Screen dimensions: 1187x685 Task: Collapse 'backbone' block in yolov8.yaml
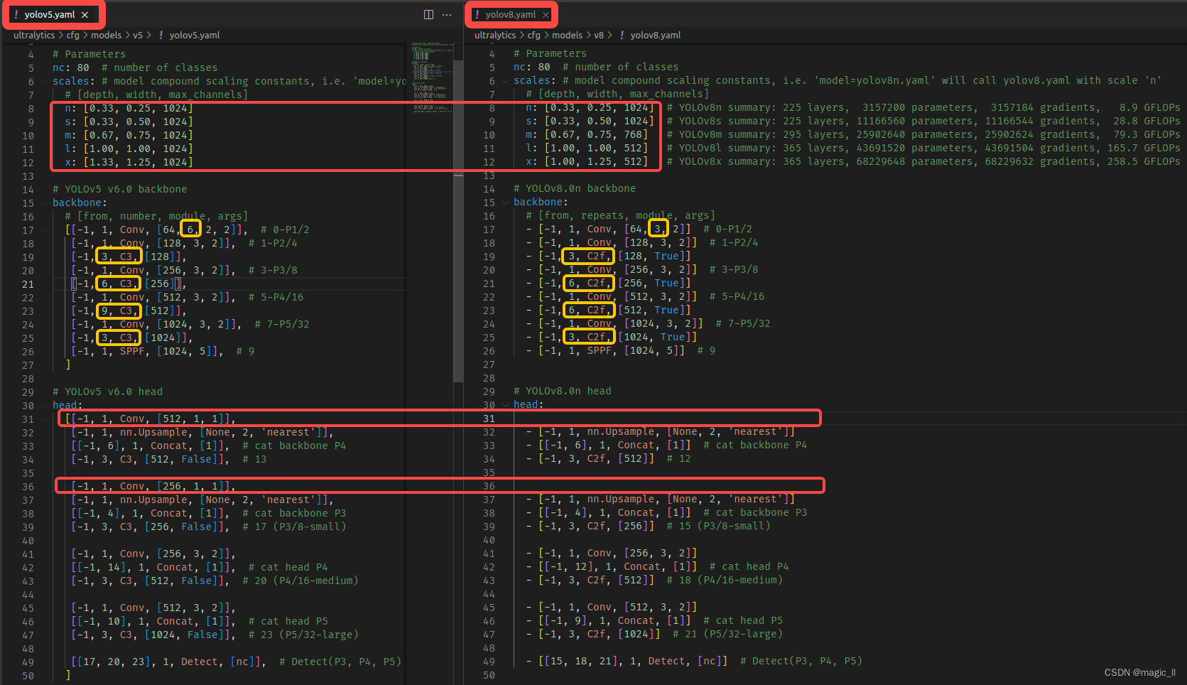[506, 202]
